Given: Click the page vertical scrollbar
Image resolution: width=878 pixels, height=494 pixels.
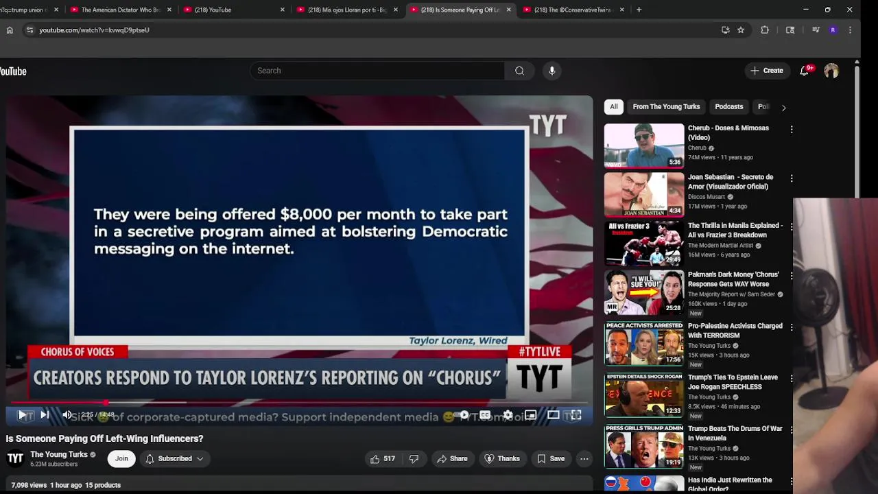Looking at the screenshot, I should click(x=857, y=130).
